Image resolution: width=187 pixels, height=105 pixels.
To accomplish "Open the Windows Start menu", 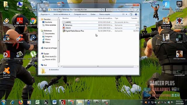I will pyautogui.click(x=4, y=102).
